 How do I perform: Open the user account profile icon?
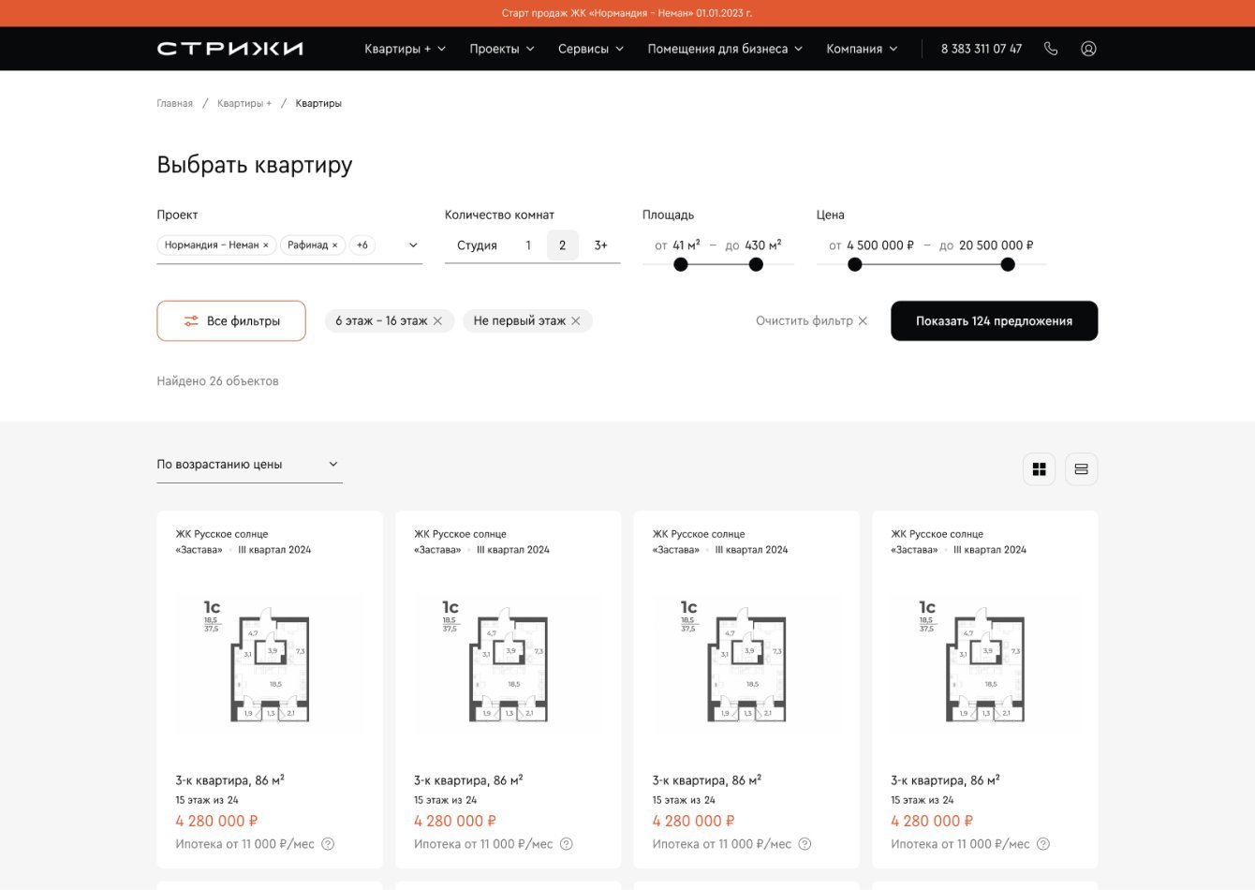point(1088,49)
